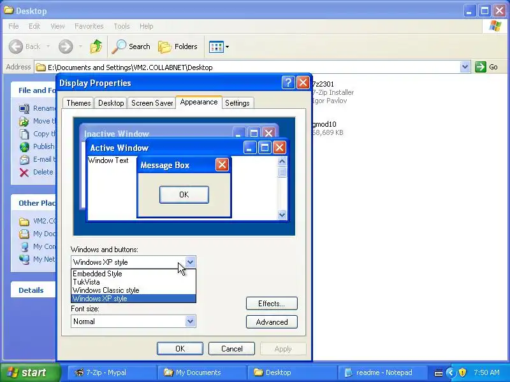This screenshot has width=510, height=382.
Task: Choose Windows XP style option
Action: tap(133, 299)
